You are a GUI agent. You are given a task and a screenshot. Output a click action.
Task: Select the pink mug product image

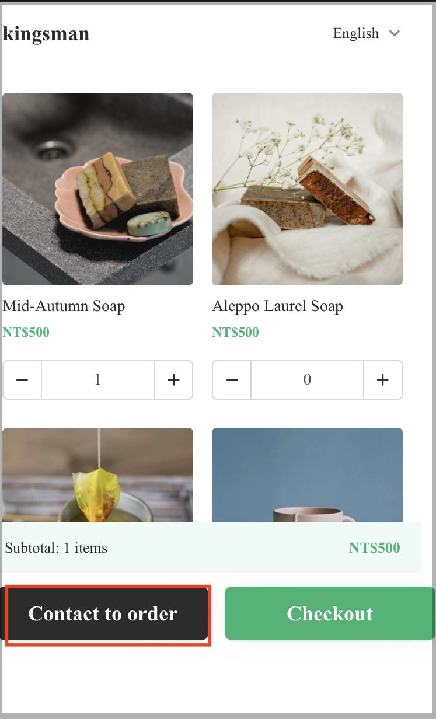point(307,475)
